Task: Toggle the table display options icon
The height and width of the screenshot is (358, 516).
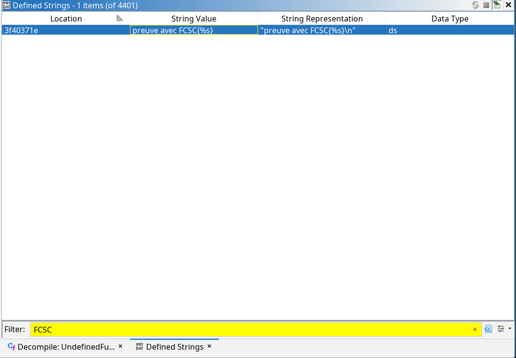Action: 486,5
